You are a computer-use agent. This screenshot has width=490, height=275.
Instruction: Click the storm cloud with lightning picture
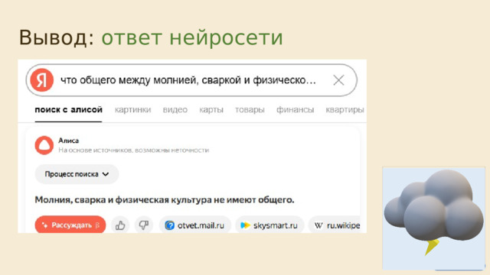tap(434, 218)
